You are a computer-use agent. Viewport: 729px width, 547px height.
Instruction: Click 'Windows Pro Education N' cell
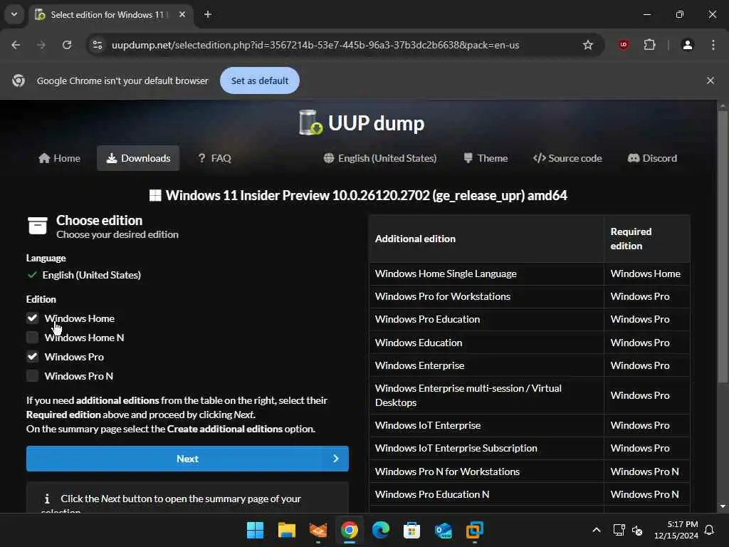pos(487,494)
